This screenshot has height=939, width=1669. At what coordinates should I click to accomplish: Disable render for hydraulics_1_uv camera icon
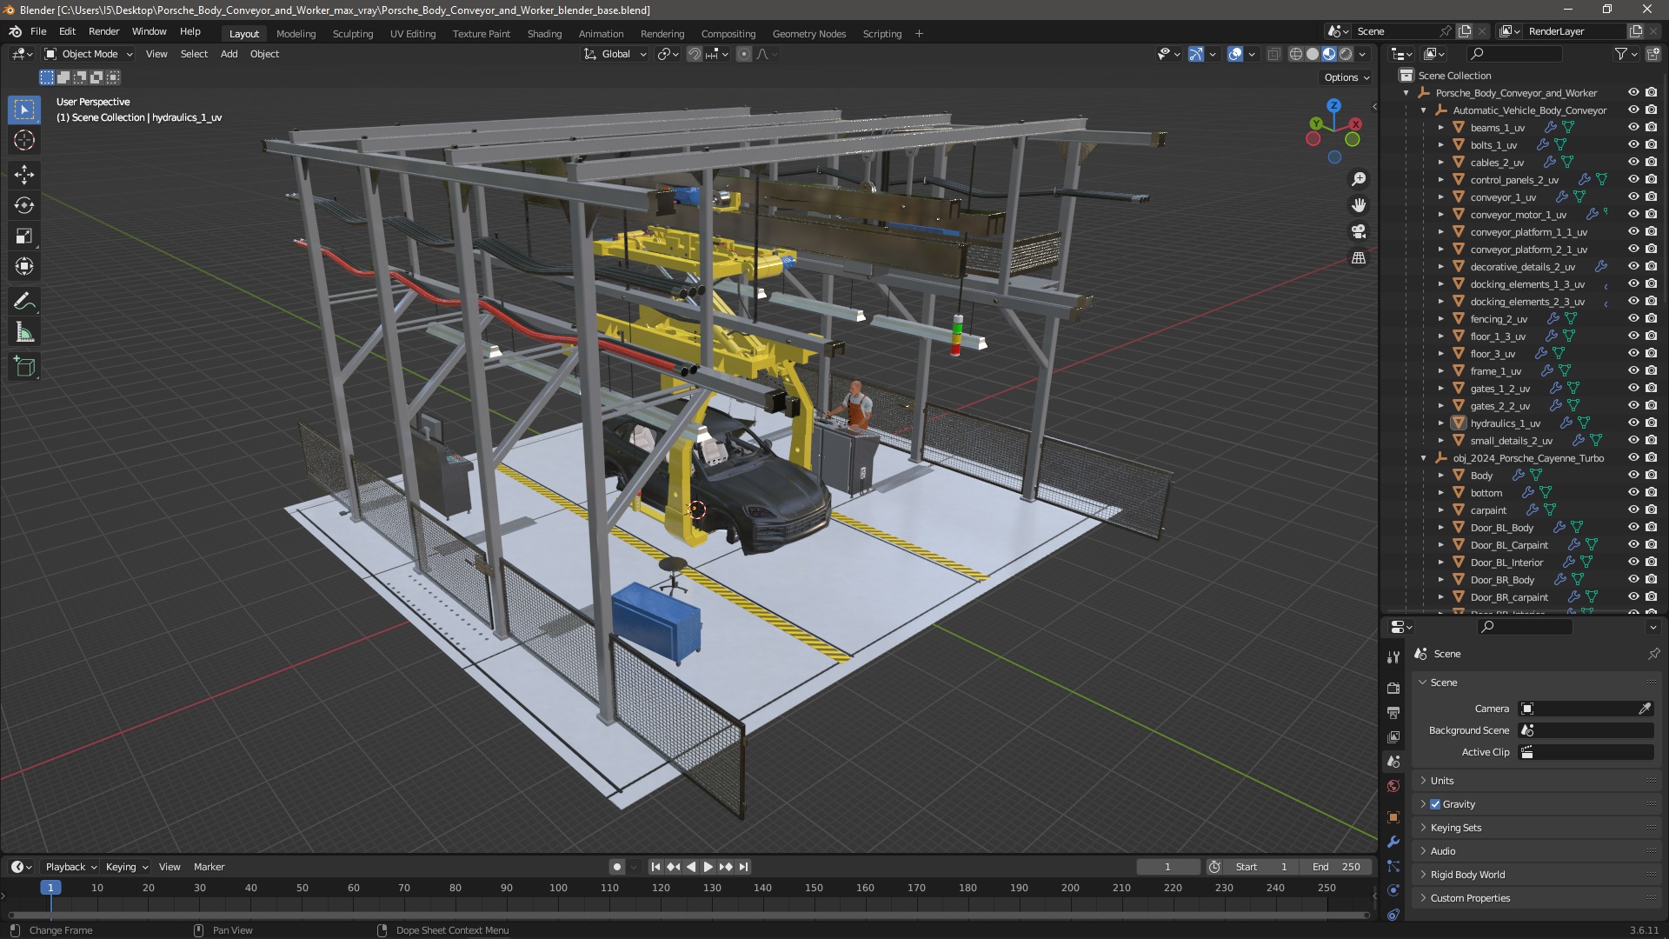pyautogui.click(x=1651, y=423)
